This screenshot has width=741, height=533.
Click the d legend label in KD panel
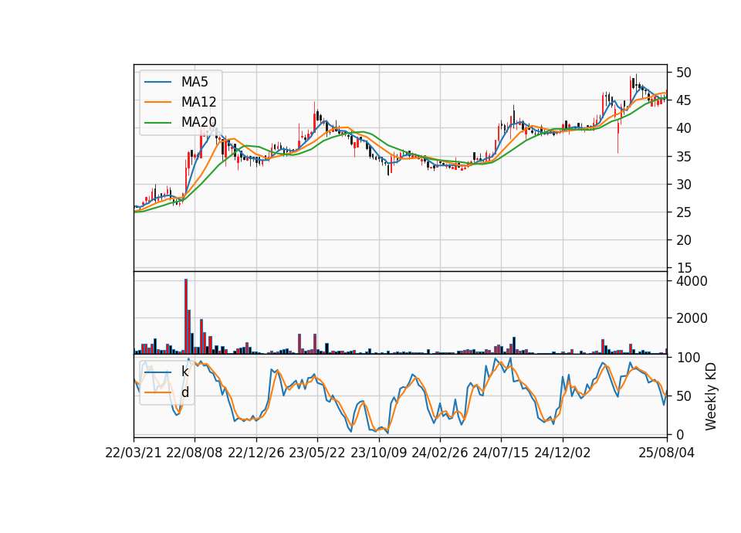184,392
